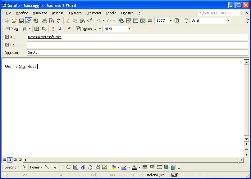The image size is (251, 179).
Task: Switch to Outline view button
Action: (x=21, y=160)
